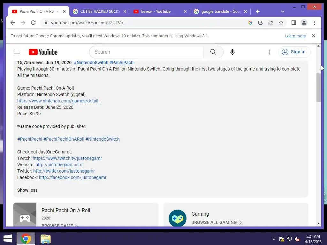Open the Twitch justonegamr link
Viewport: 327px width, 245px height.
coord(67,158)
